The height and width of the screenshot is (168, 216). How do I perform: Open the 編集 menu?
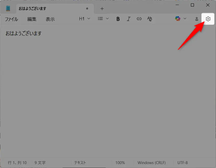tap(32, 19)
